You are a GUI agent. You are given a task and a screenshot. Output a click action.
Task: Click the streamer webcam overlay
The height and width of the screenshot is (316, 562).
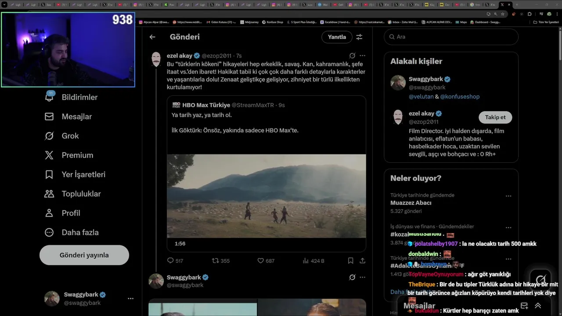pyautogui.click(x=68, y=50)
